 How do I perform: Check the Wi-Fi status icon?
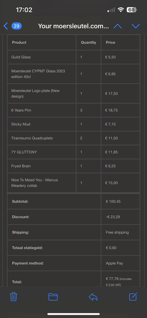(121, 10)
